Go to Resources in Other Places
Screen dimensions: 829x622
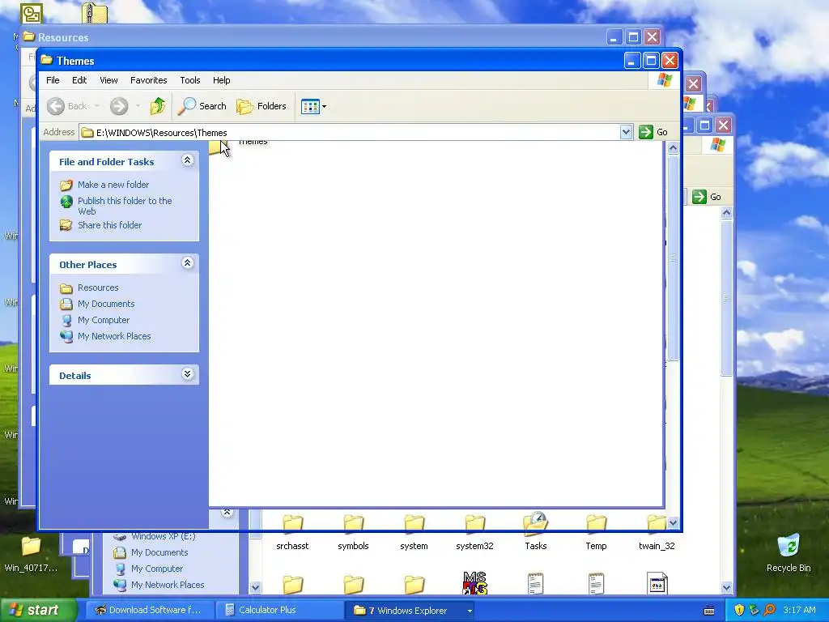coord(98,288)
